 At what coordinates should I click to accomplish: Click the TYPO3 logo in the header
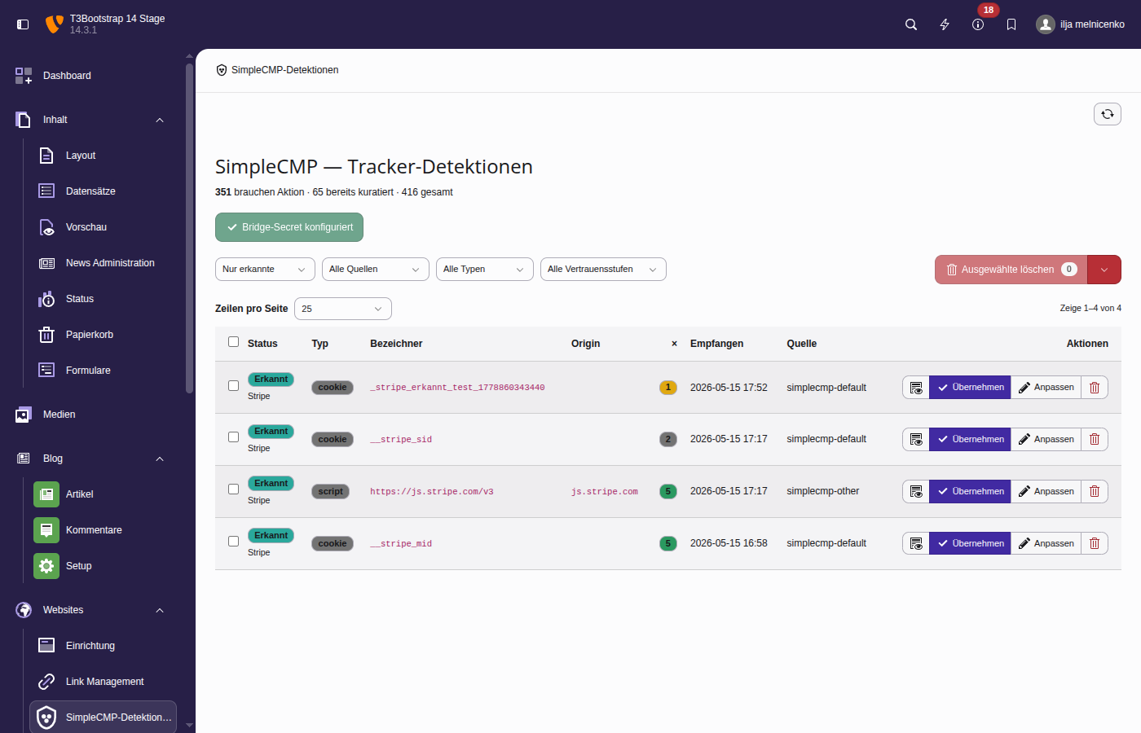point(54,24)
